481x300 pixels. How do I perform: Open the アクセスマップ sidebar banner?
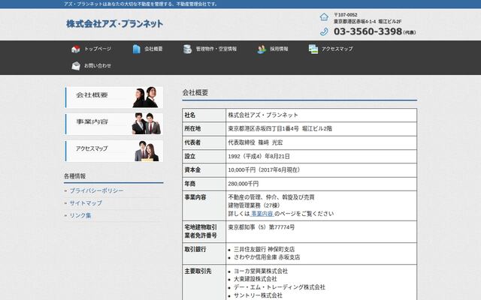click(113, 151)
